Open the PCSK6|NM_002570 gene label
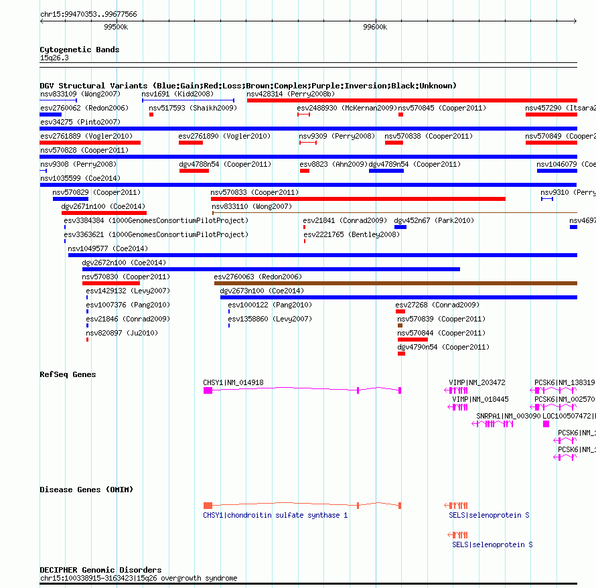 565,399
